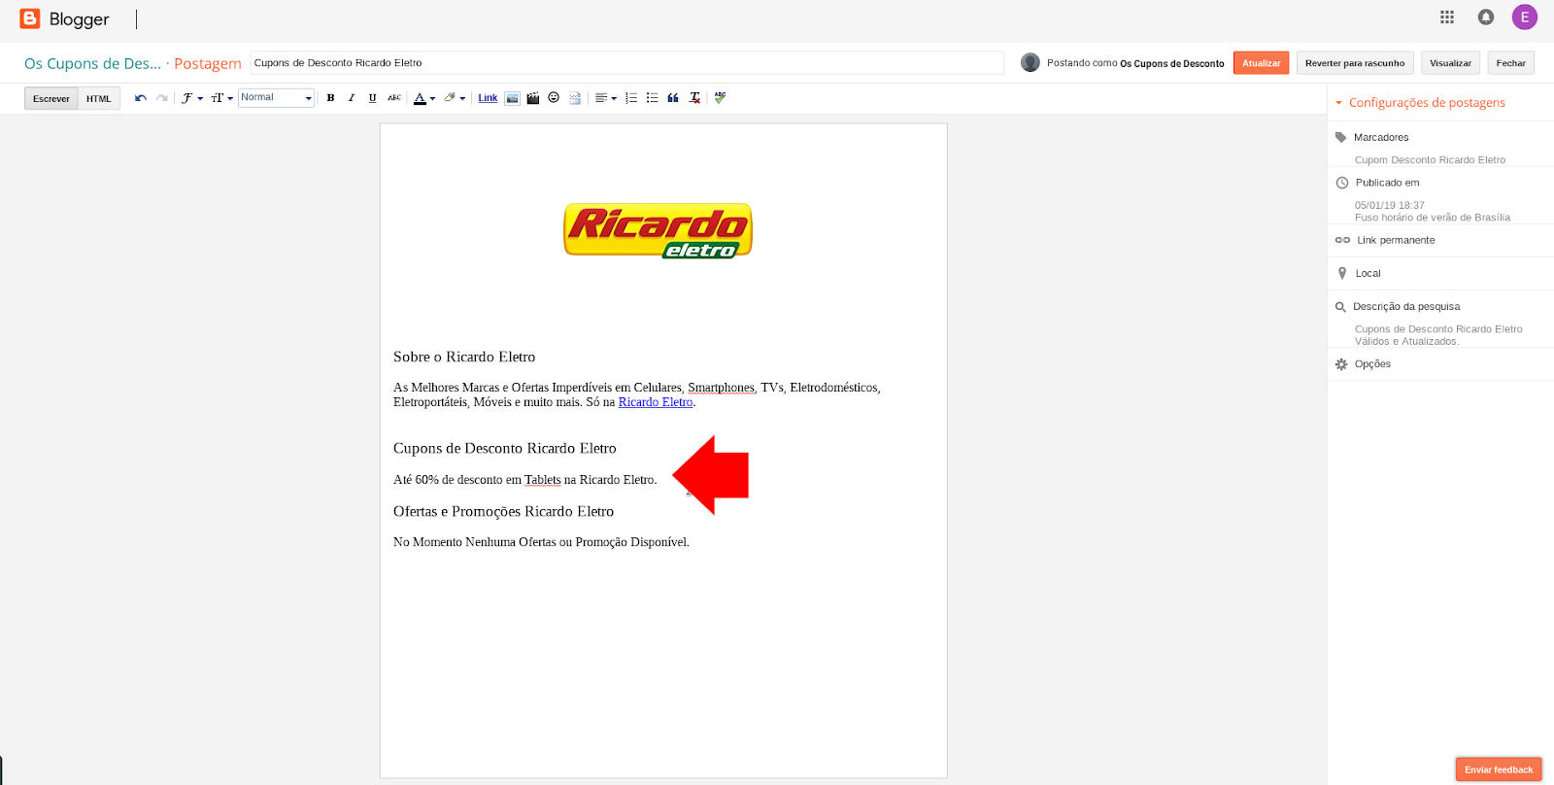Insert a video into the post
1554x785 pixels.
533,98
